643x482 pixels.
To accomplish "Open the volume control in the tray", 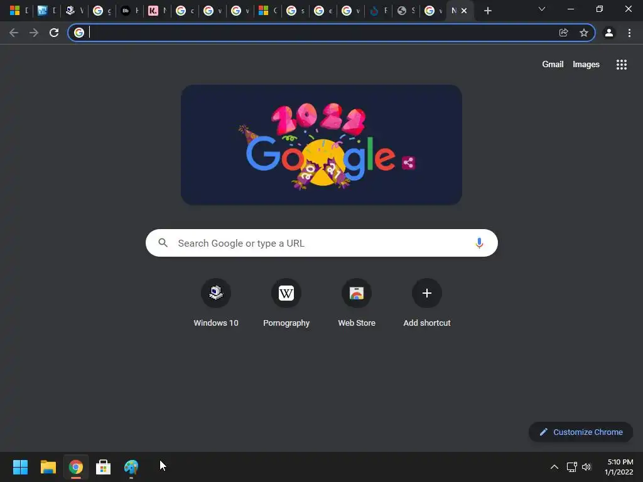I will pos(586,467).
